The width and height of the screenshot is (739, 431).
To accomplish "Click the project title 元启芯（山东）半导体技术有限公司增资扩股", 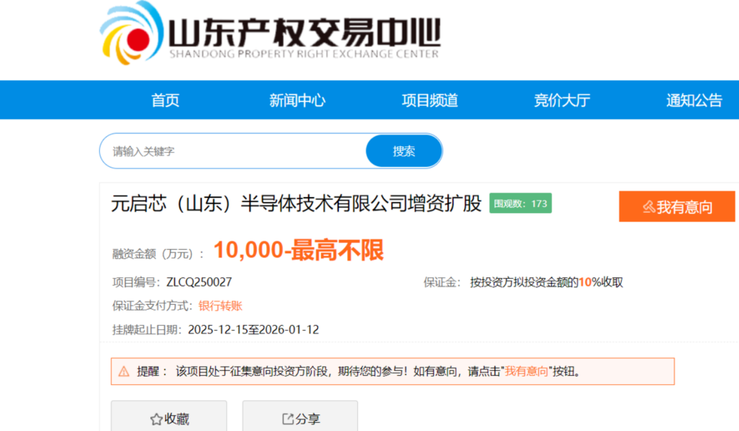I will [297, 204].
